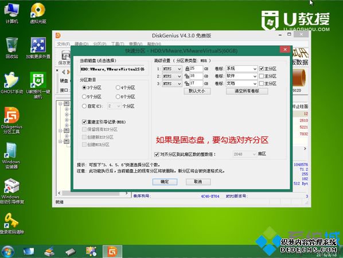Select the 6个分区 radio button

tap(118, 96)
